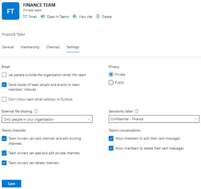Click info icon beside Sensitivity label

136,111
